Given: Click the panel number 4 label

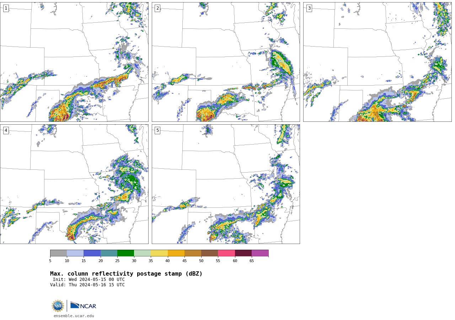Looking at the screenshot, I should click(x=6, y=130).
